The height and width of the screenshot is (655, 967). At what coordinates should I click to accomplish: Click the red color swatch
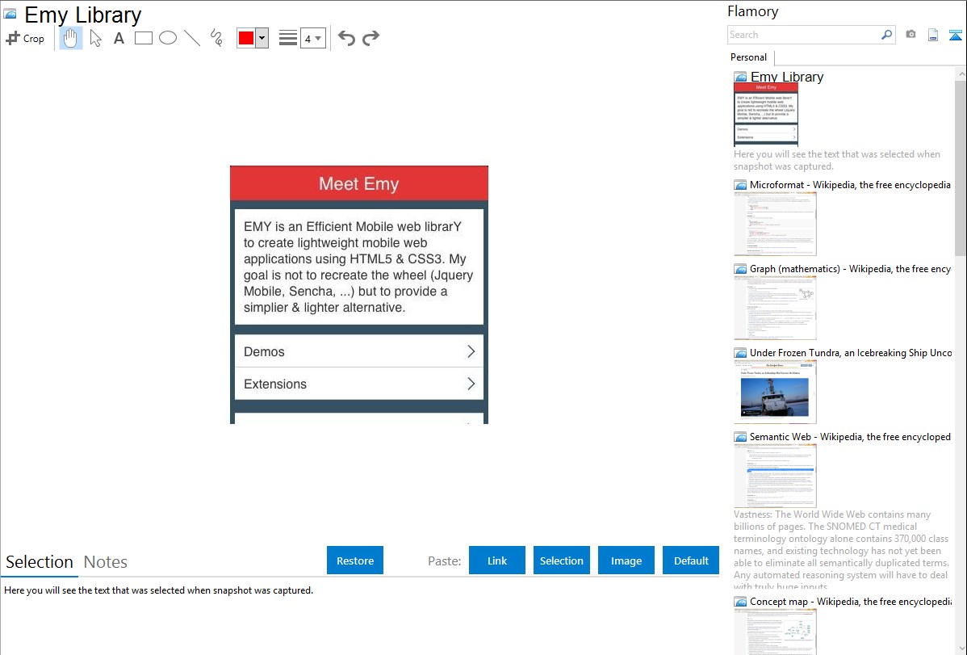(246, 38)
